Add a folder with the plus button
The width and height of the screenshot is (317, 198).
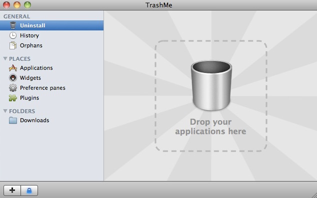tap(12, 191)
